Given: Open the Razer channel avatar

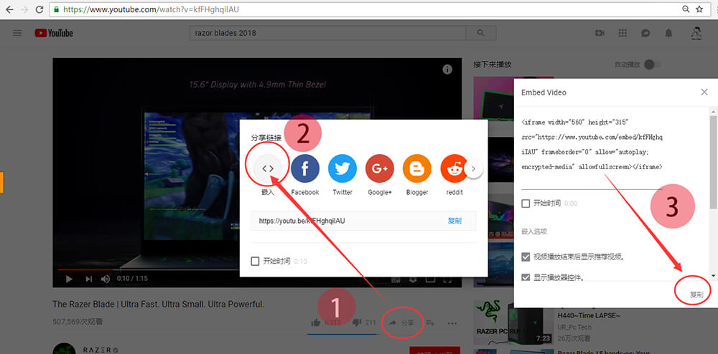Looking at the screenshot, I should point(64,348).
